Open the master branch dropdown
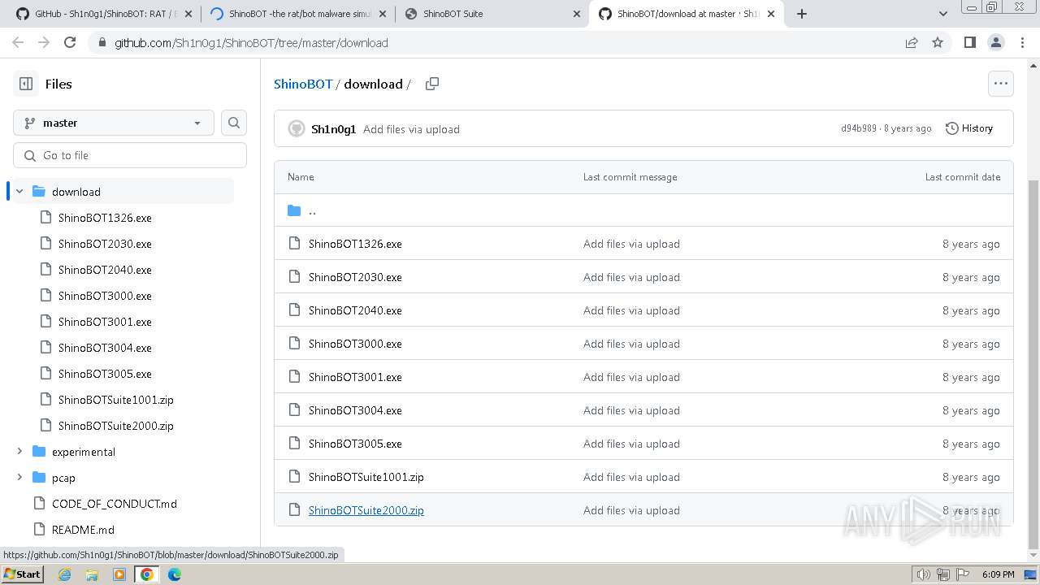The image size is (1040, 585). (114, 123)
